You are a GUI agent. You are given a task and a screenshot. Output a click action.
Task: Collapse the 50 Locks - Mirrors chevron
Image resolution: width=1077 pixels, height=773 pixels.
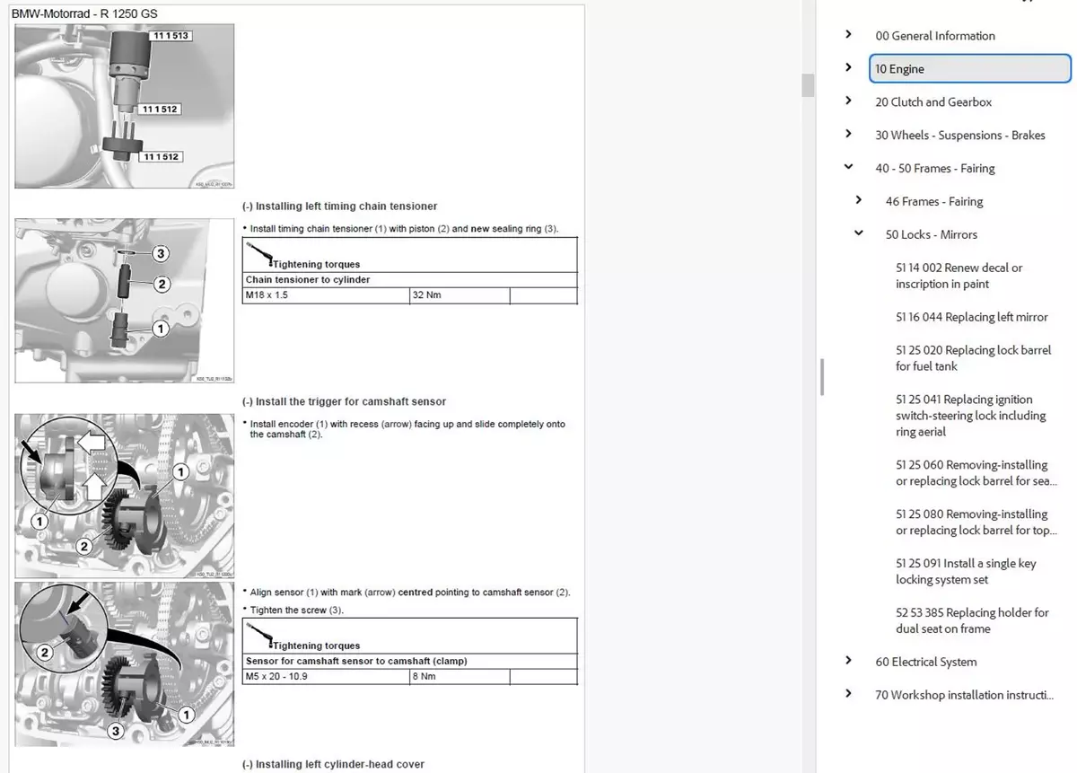(x=859, y=233)
